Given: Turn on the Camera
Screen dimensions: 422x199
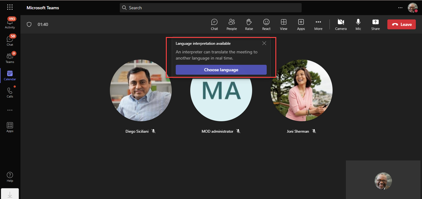Looking at the screenshot, I should click(341, 24).
